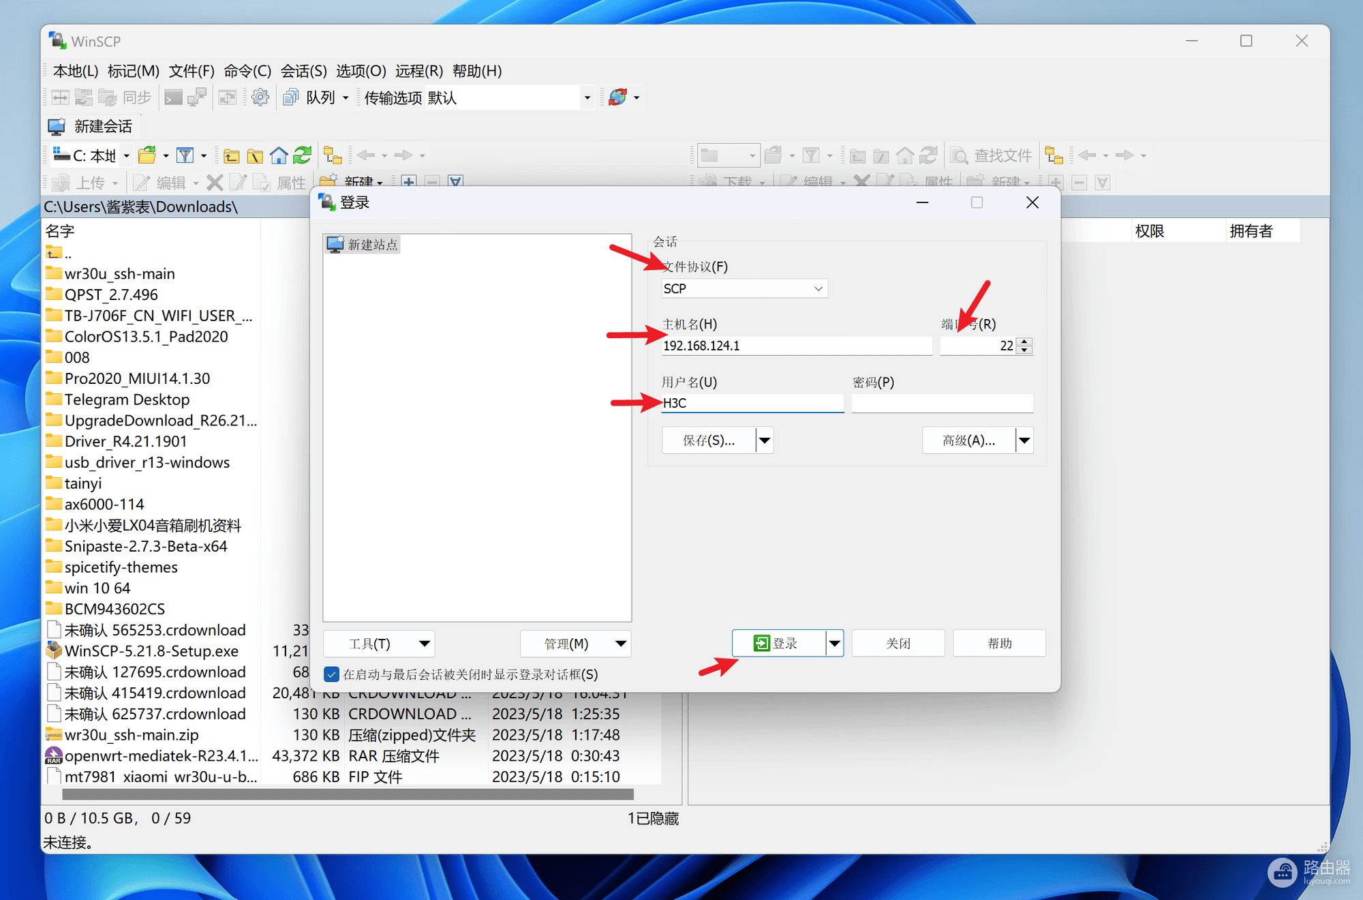Viewport: 1363px width, 900px height.
Task: Open the 选项(O) menu
Action: pos(361,71)
